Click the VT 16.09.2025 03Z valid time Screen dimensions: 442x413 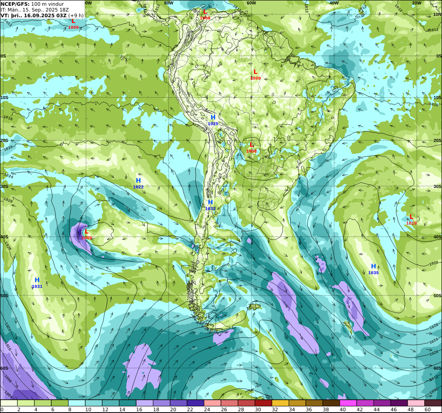coord(42,15)
